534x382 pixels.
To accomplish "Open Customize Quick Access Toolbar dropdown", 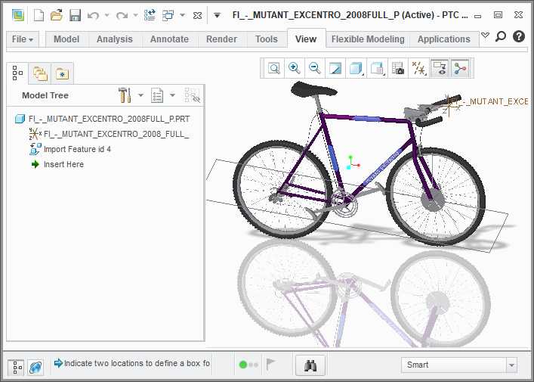I will [217, 15].
